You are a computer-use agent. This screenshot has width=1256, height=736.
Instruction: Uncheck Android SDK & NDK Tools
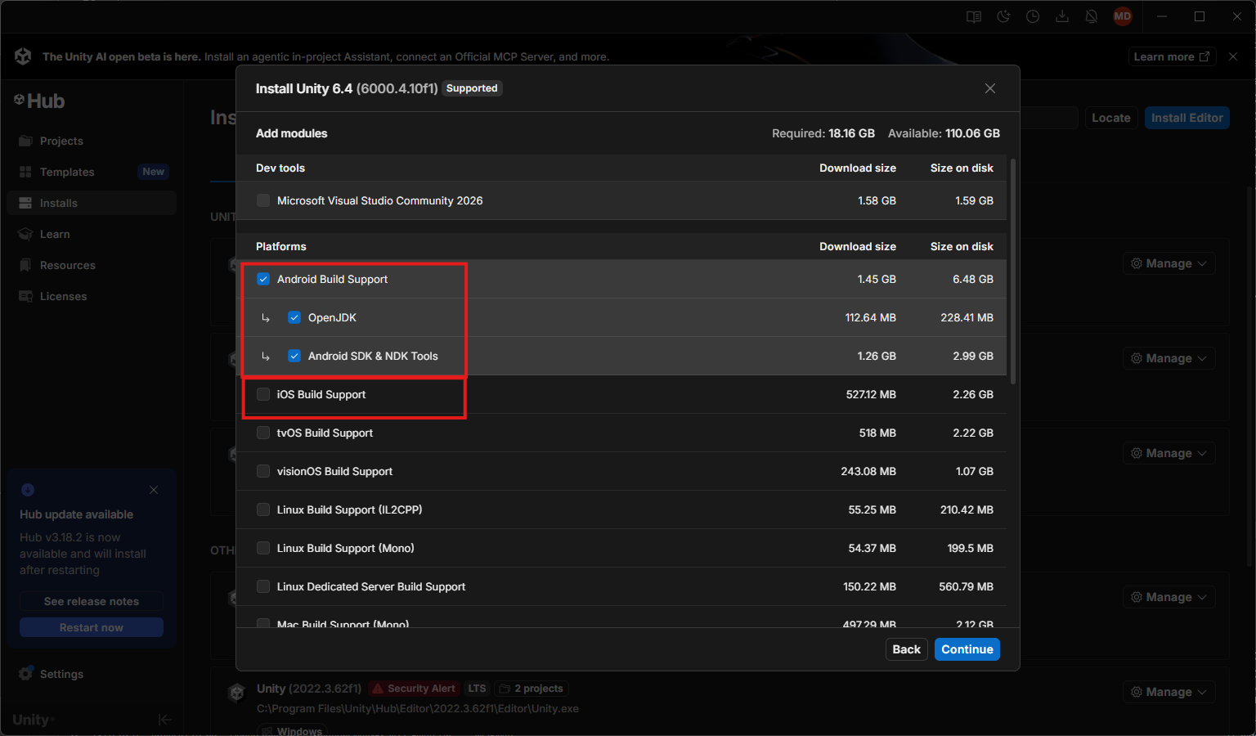point(294,356)
